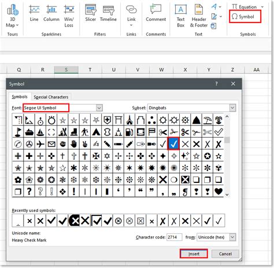This screenshot has width=274, height=268.
Task: Select the victory hand symbol in grid
Action: tap(85, 144)
